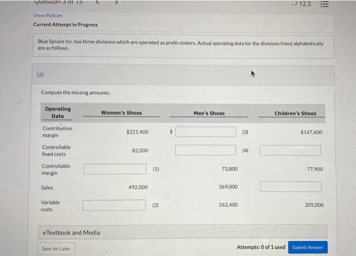
Task: Select the 492,000 sales value
Action: pos(138,187)
